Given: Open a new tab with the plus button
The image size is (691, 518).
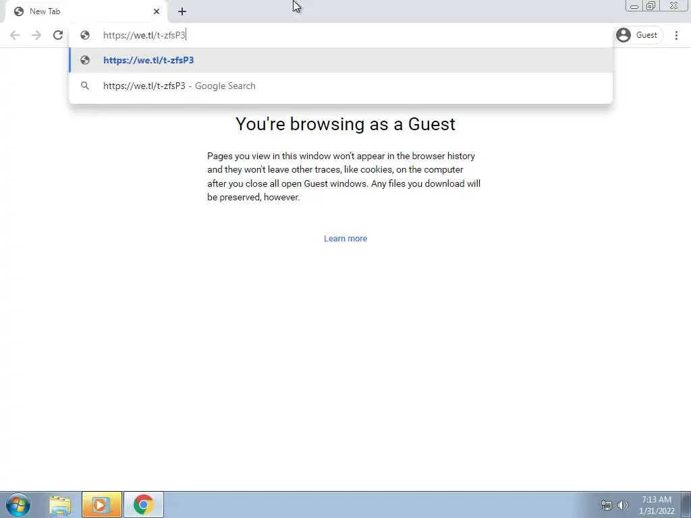Looking at the screenshot, I should [x=182, y=11].
